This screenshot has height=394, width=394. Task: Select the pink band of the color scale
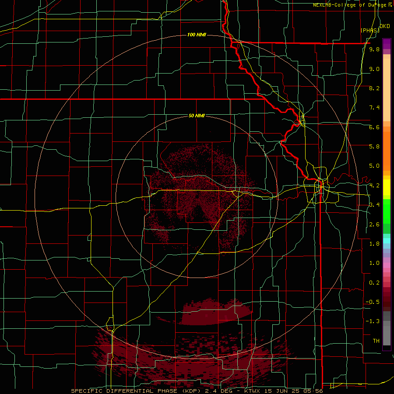coord(387,265)
